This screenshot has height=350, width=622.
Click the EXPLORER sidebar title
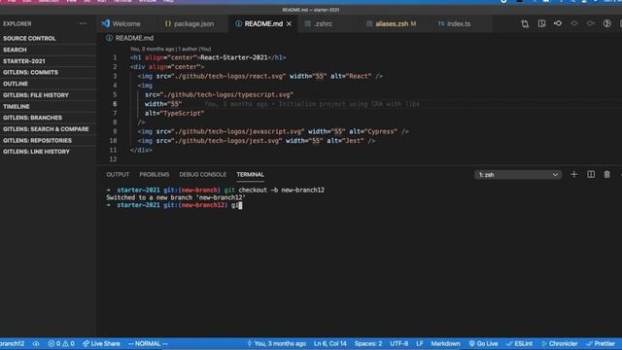(x=17, y=23)
